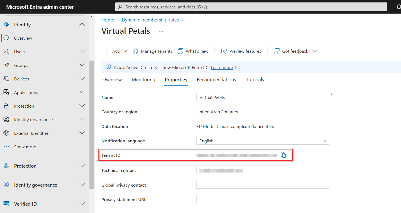Click the United Arab Emirates text
This screenshot has width=401, height=213.
(217, 112)
